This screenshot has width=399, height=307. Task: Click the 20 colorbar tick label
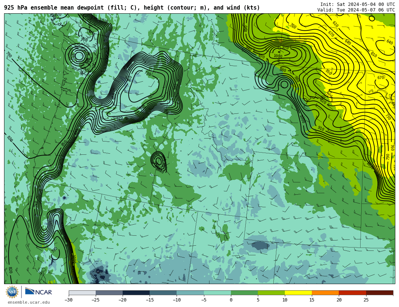(339, 300)
